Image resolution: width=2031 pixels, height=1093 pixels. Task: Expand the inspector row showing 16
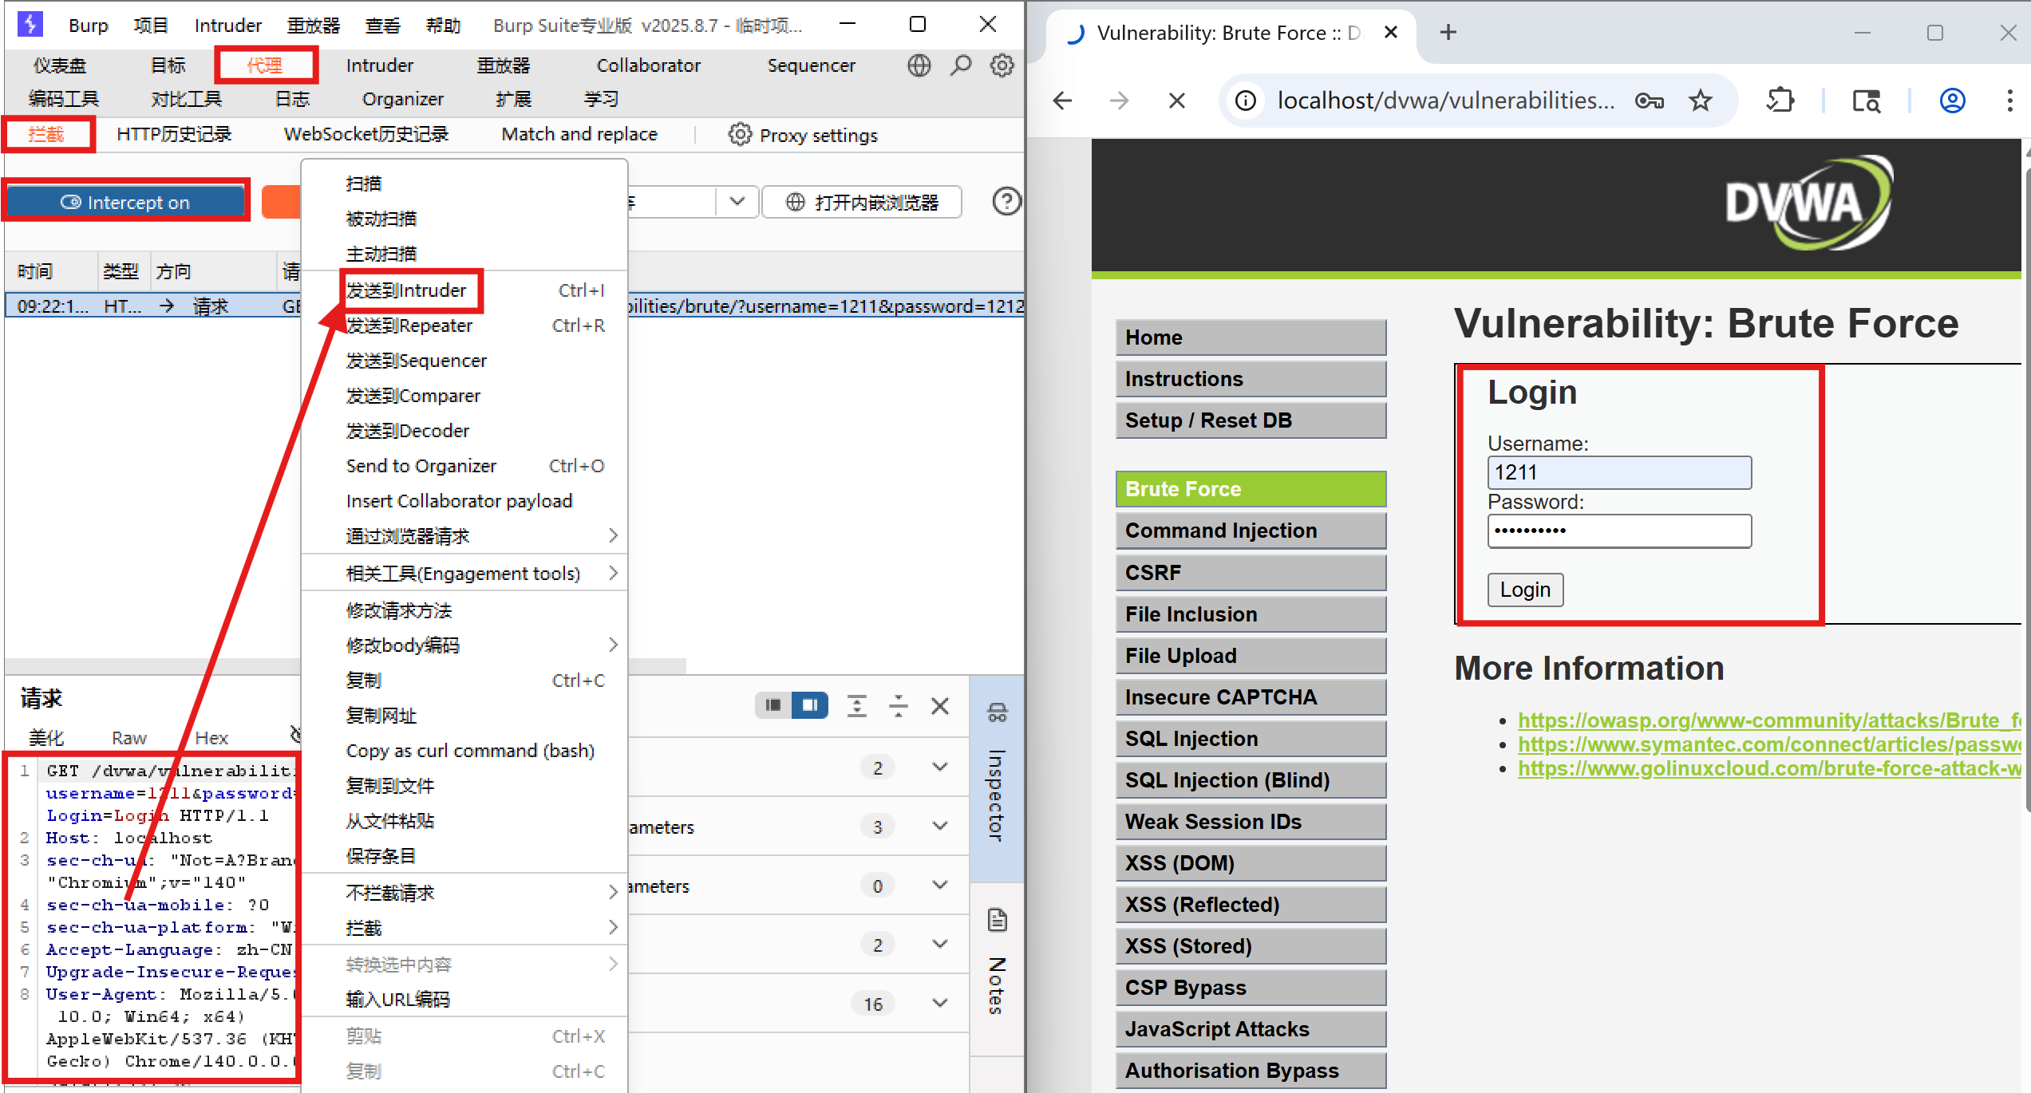coord(939,1003)
